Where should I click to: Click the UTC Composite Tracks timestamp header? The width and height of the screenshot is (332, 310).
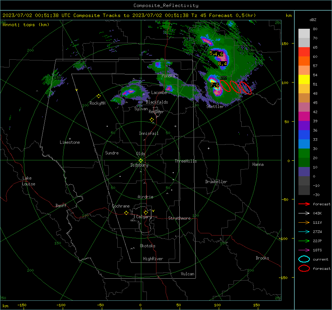click(129, 15)
